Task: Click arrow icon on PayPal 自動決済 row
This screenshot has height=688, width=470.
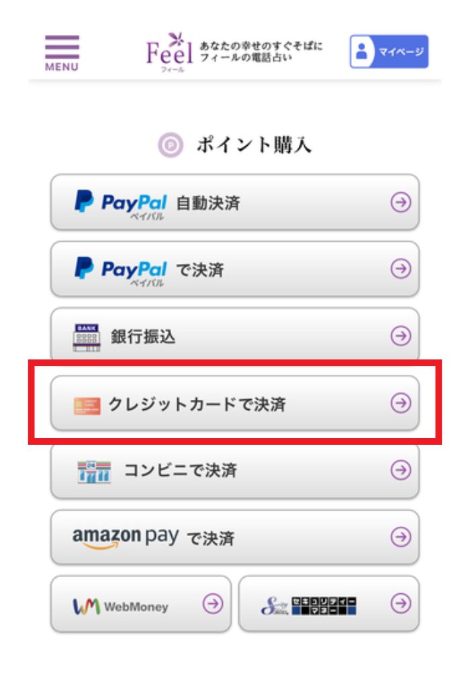Action: pyautogui.click(x=401, y=202)
